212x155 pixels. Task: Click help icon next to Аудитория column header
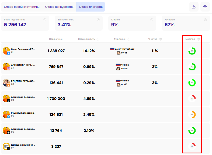129,39
